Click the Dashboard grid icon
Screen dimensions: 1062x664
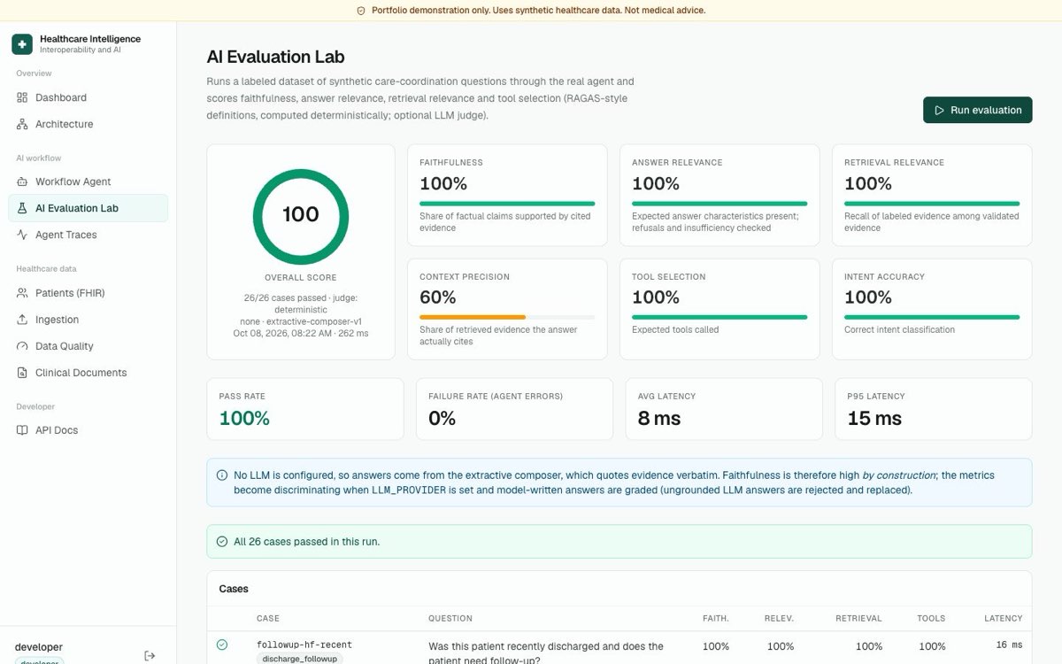click(22, 97)
